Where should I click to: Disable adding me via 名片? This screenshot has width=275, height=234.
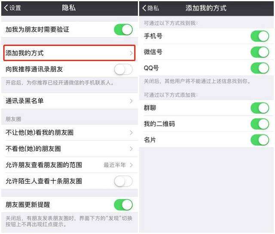[260, 140]
